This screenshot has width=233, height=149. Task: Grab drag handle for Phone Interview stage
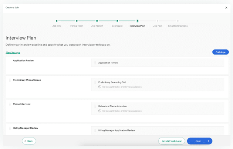pos(10,104)
